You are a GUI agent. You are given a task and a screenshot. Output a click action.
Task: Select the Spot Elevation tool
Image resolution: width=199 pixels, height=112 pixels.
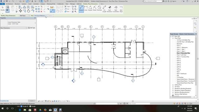point(109,9)
